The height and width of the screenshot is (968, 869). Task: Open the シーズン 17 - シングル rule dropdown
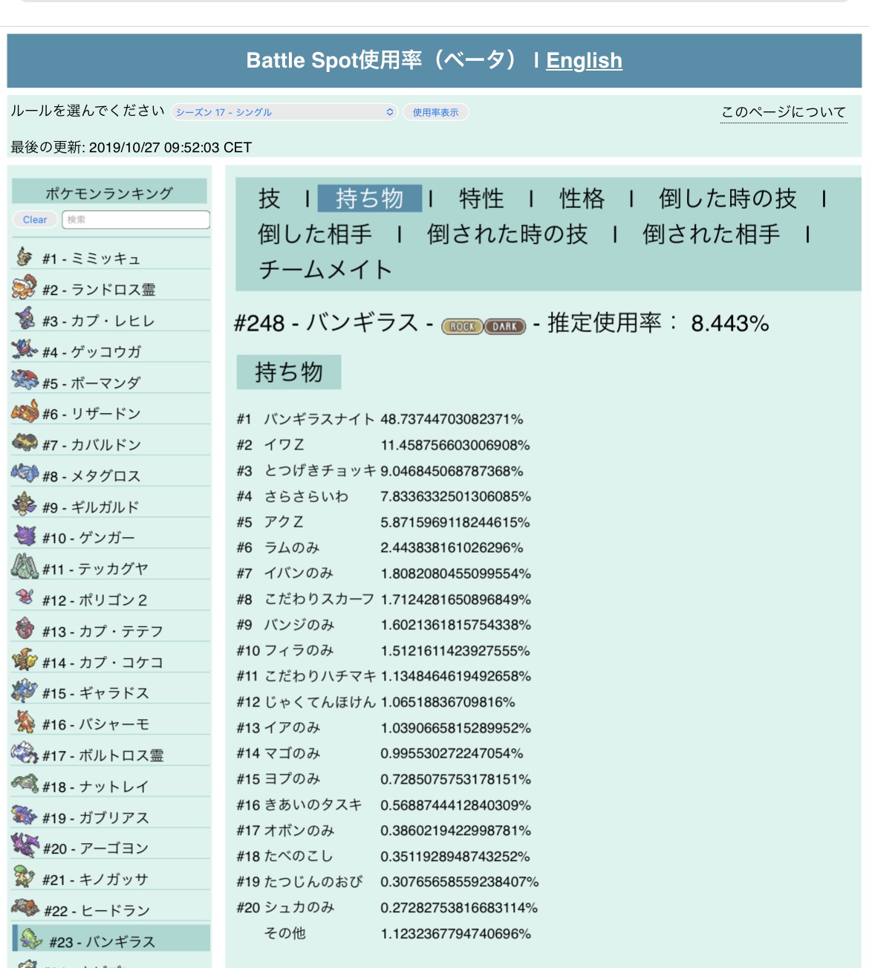click(x=285, y=112)
